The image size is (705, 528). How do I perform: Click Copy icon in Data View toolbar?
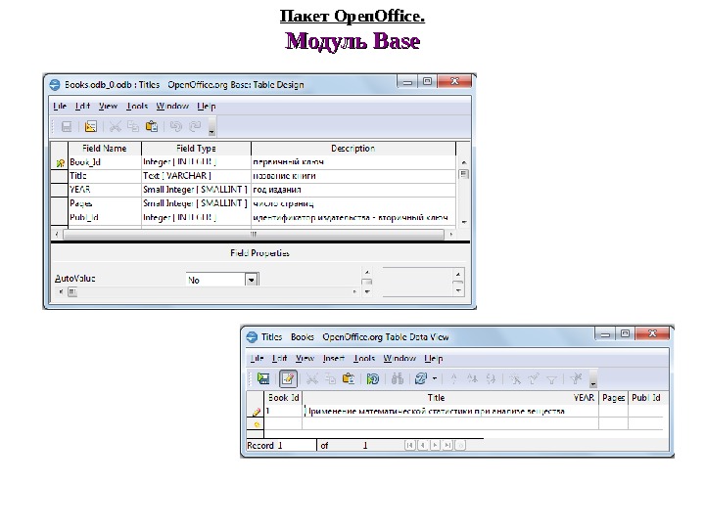331,378
